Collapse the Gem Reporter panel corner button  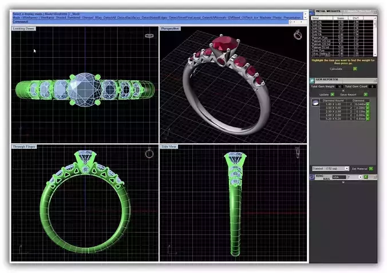click(x=375, y=81)
